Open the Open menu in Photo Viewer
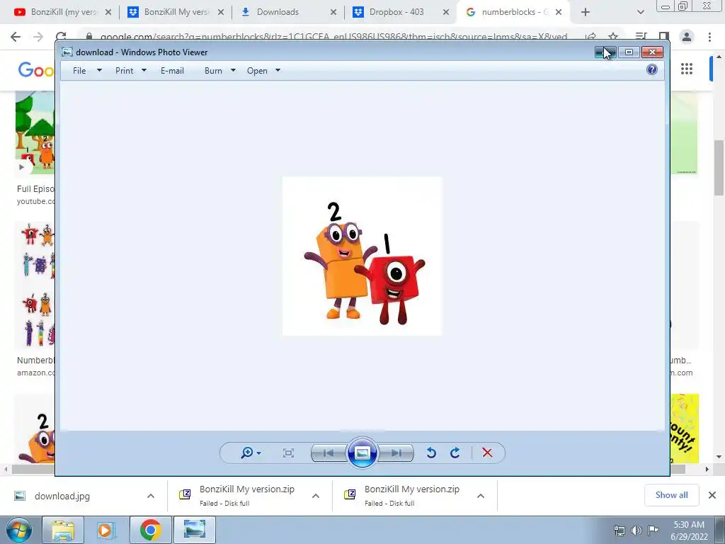The height and width of the screenshot is (544, 725). (x=257, y=71)
